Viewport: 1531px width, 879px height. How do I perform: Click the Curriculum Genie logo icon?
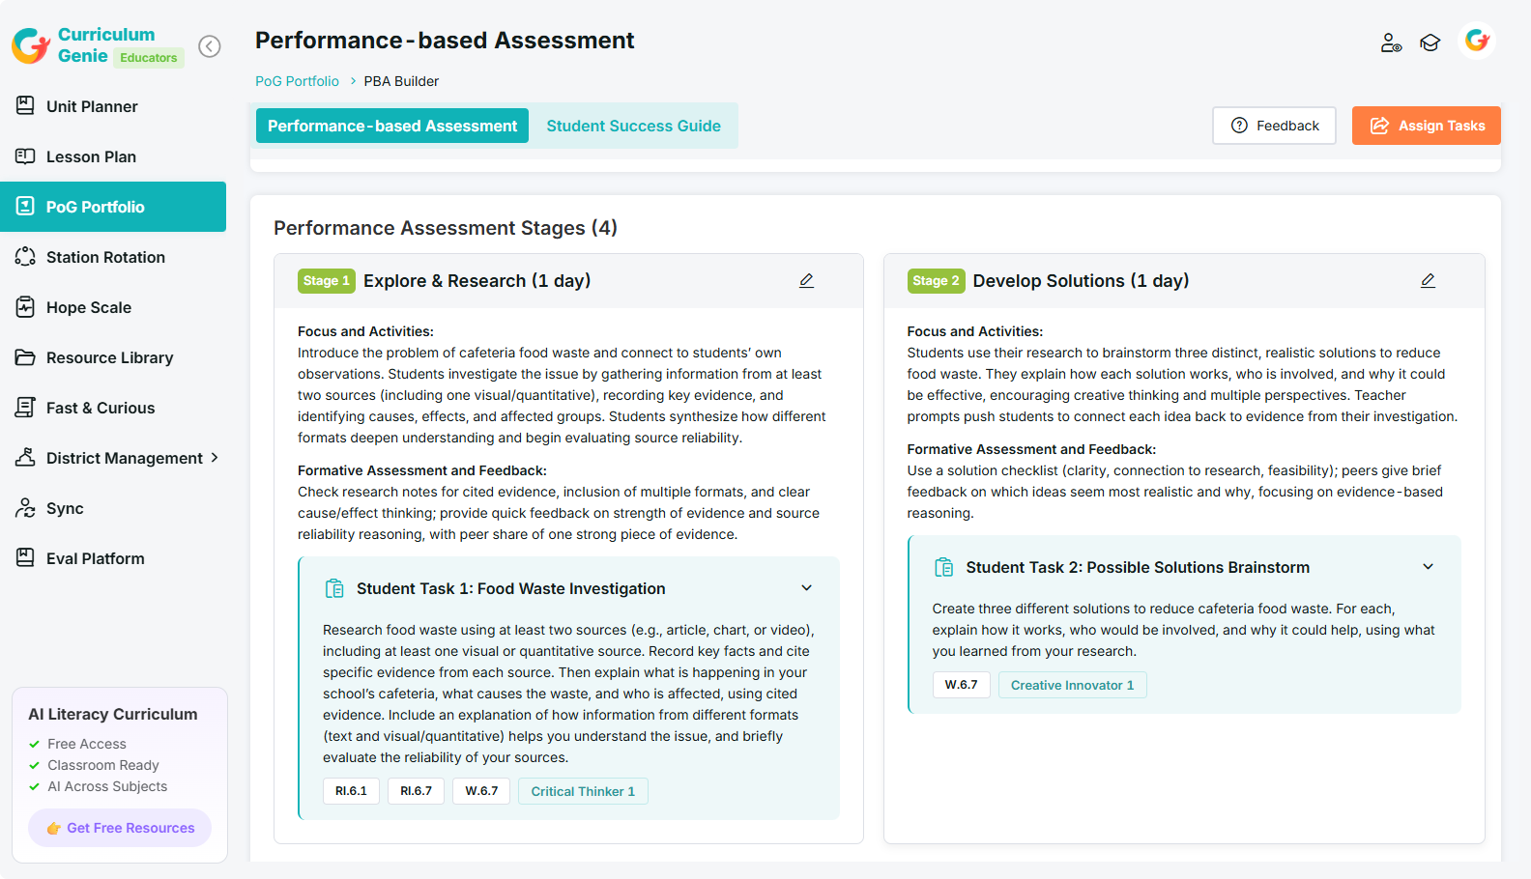(31, 45)
